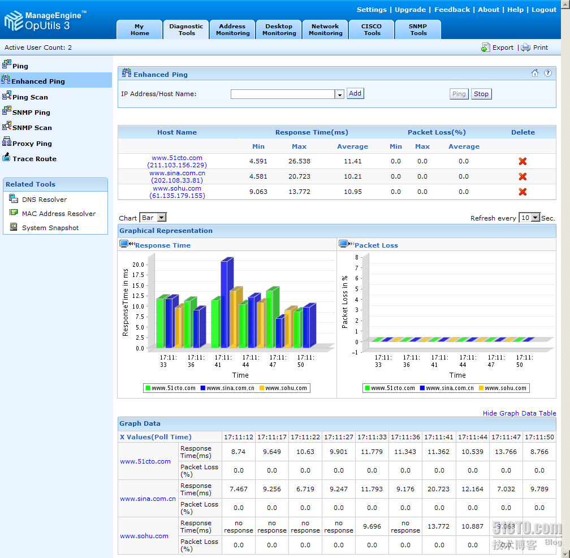
Task: Open the Trace Route tool in sidebar
Action: [34, 159]
